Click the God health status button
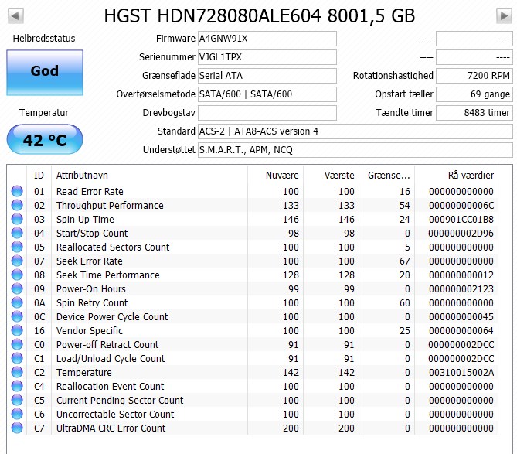Screen dimensions: 517x454 click(x=45, y=73)
